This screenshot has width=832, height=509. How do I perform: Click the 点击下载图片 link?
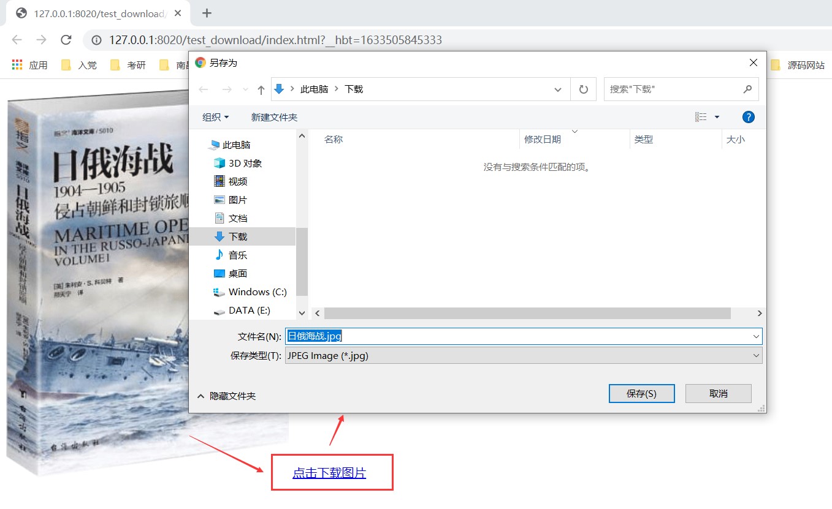click(x=329, y=473)
